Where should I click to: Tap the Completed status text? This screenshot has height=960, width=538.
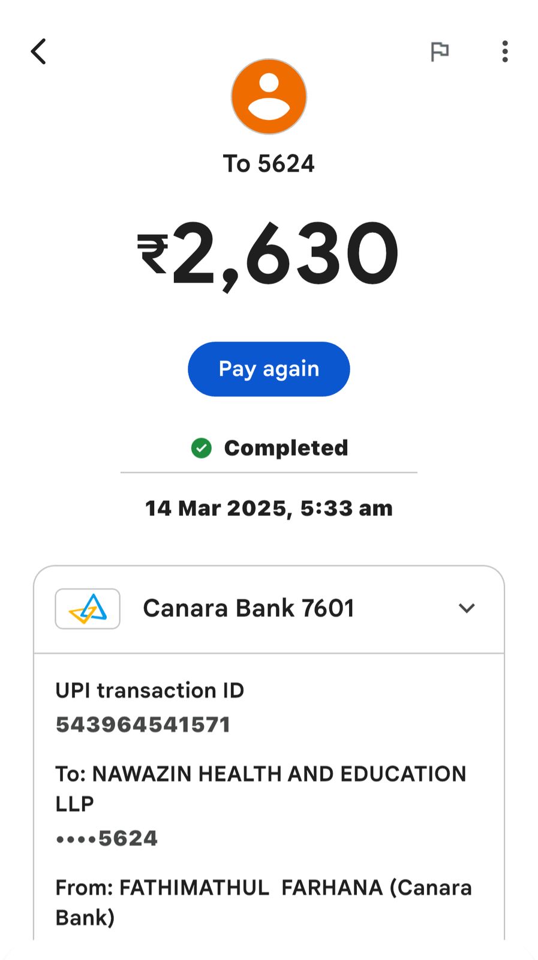286,448
